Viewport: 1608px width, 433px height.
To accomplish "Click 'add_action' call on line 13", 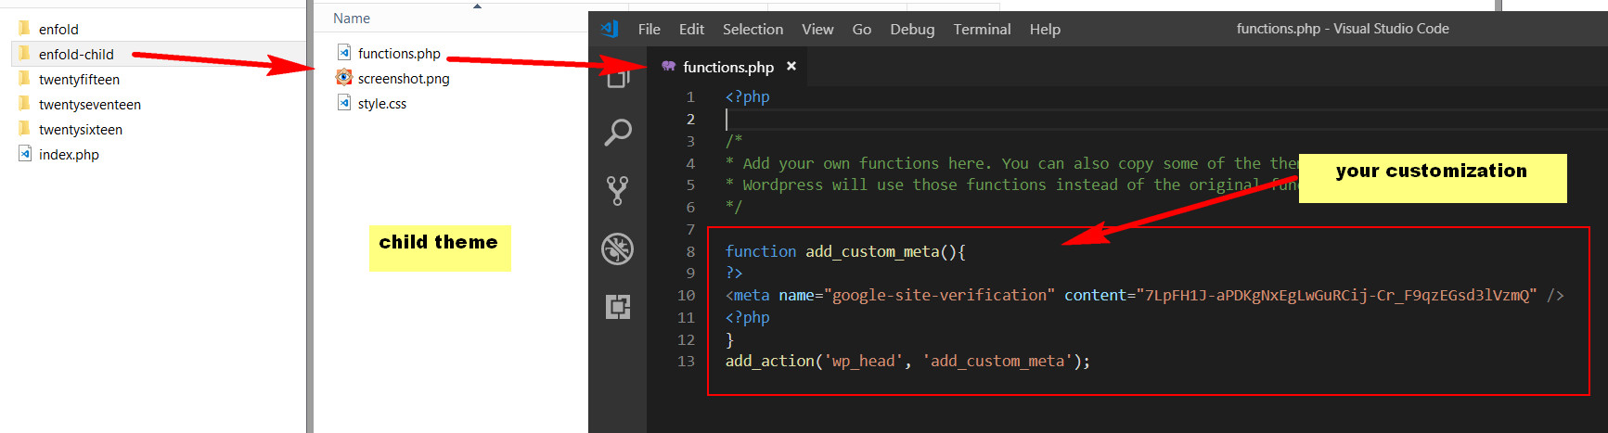I will click(x=770, y=361).
